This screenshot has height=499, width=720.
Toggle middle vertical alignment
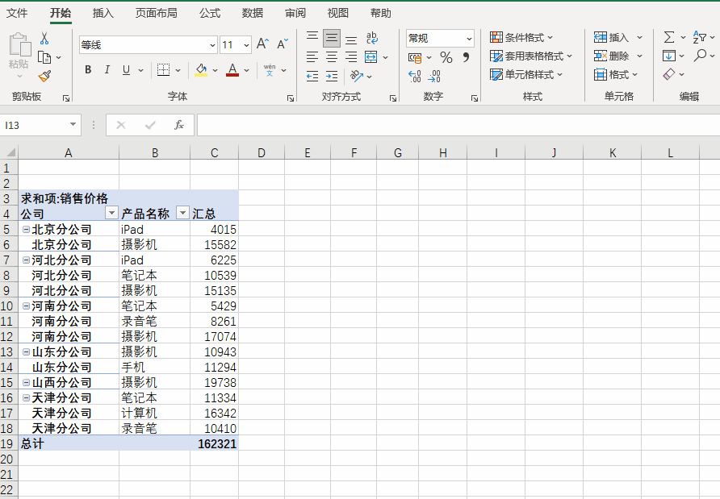tap(332, 38)
